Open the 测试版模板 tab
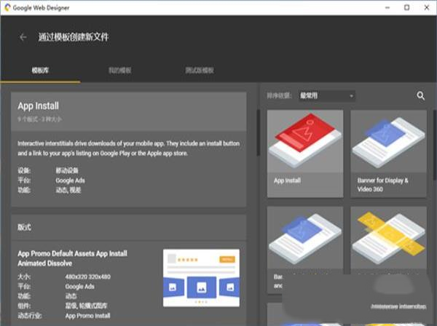 pos(200,71)
